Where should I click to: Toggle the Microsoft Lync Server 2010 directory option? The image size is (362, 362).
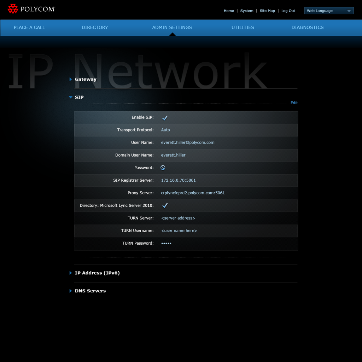165,205
